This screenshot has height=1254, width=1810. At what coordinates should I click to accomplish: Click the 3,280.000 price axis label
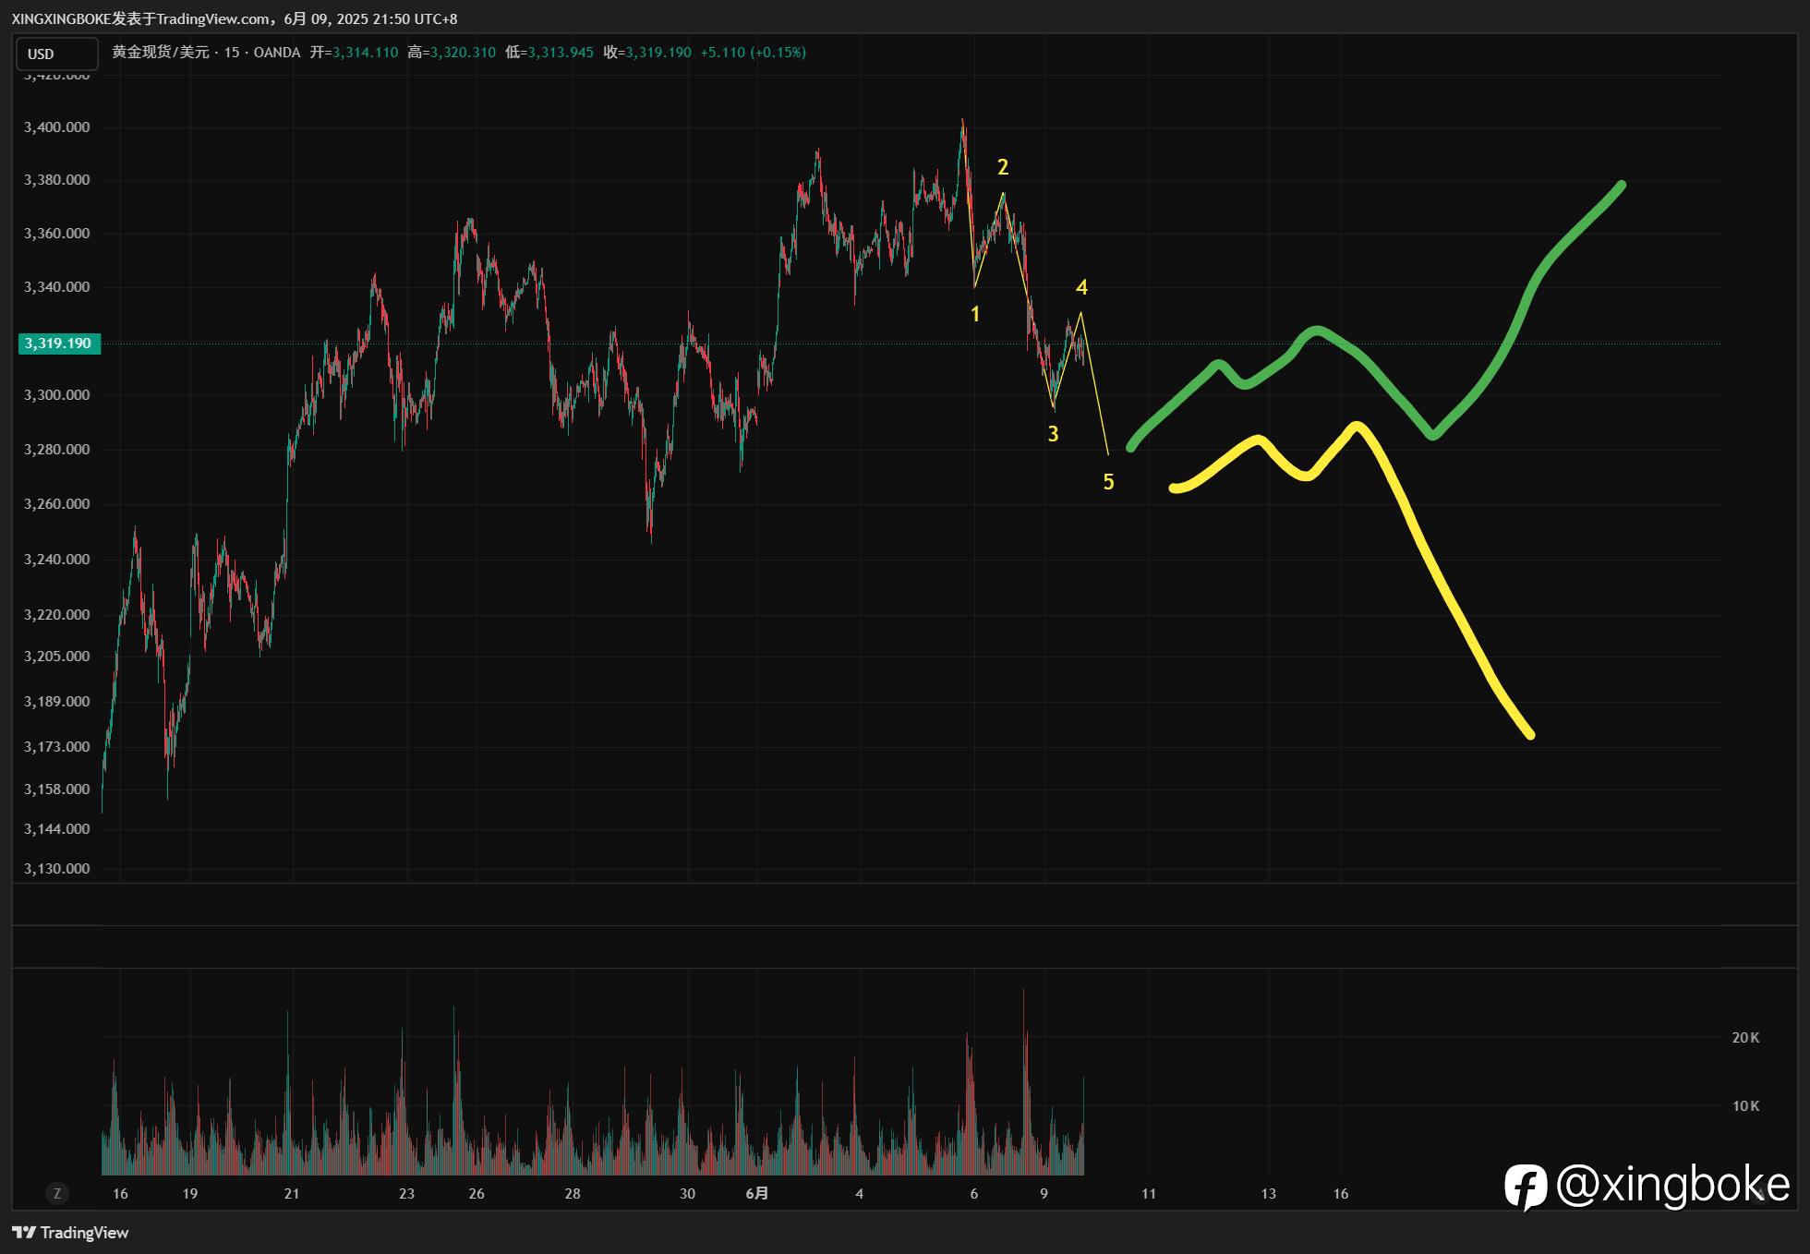pyautogui.click(x=57, y=450)
